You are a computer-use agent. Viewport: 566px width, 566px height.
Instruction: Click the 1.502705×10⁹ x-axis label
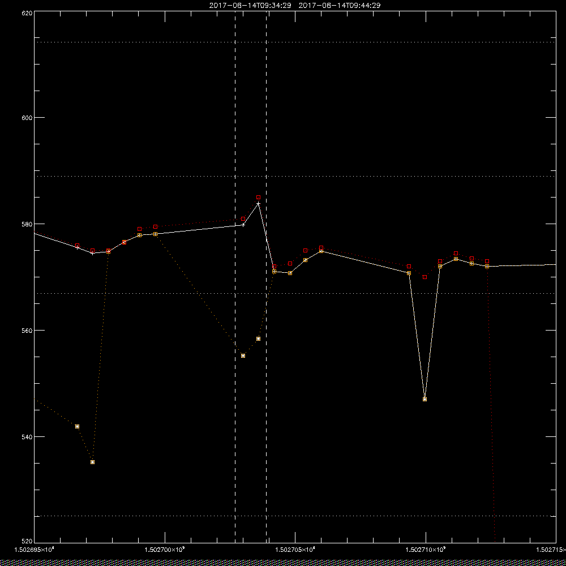[295, 550]
